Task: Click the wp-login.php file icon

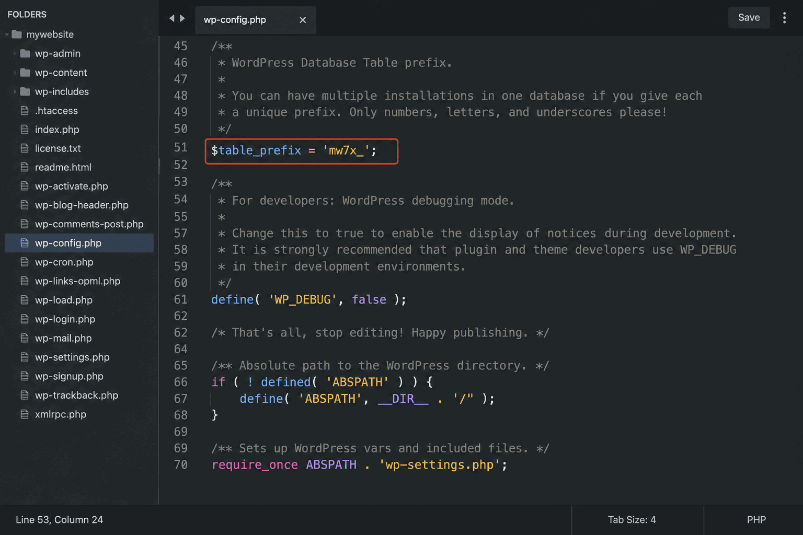Action: pyautogui.click(x=25, y=319)
